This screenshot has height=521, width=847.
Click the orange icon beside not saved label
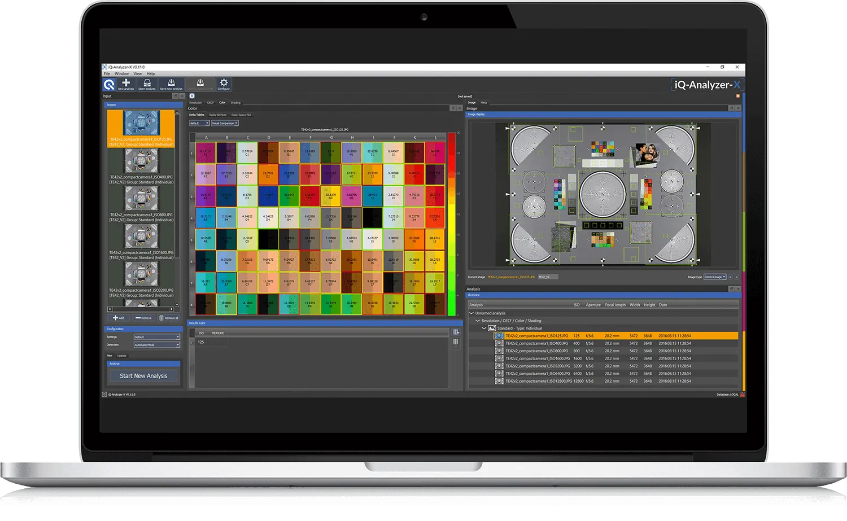point(737,96)
